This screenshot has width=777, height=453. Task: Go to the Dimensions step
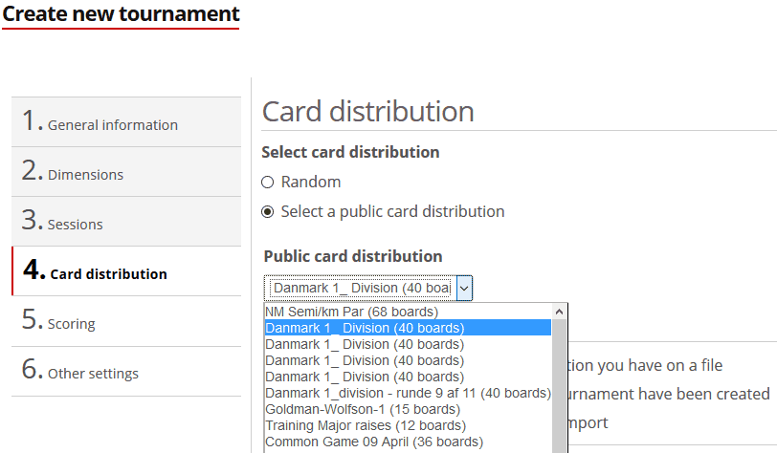(86, 174)
